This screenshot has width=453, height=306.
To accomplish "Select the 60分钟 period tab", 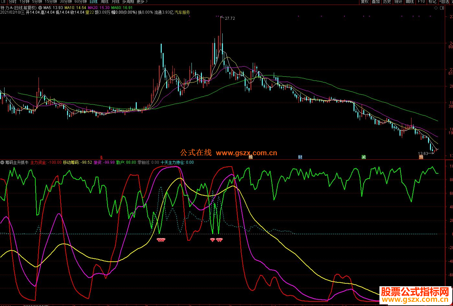I will coord(81,2).
